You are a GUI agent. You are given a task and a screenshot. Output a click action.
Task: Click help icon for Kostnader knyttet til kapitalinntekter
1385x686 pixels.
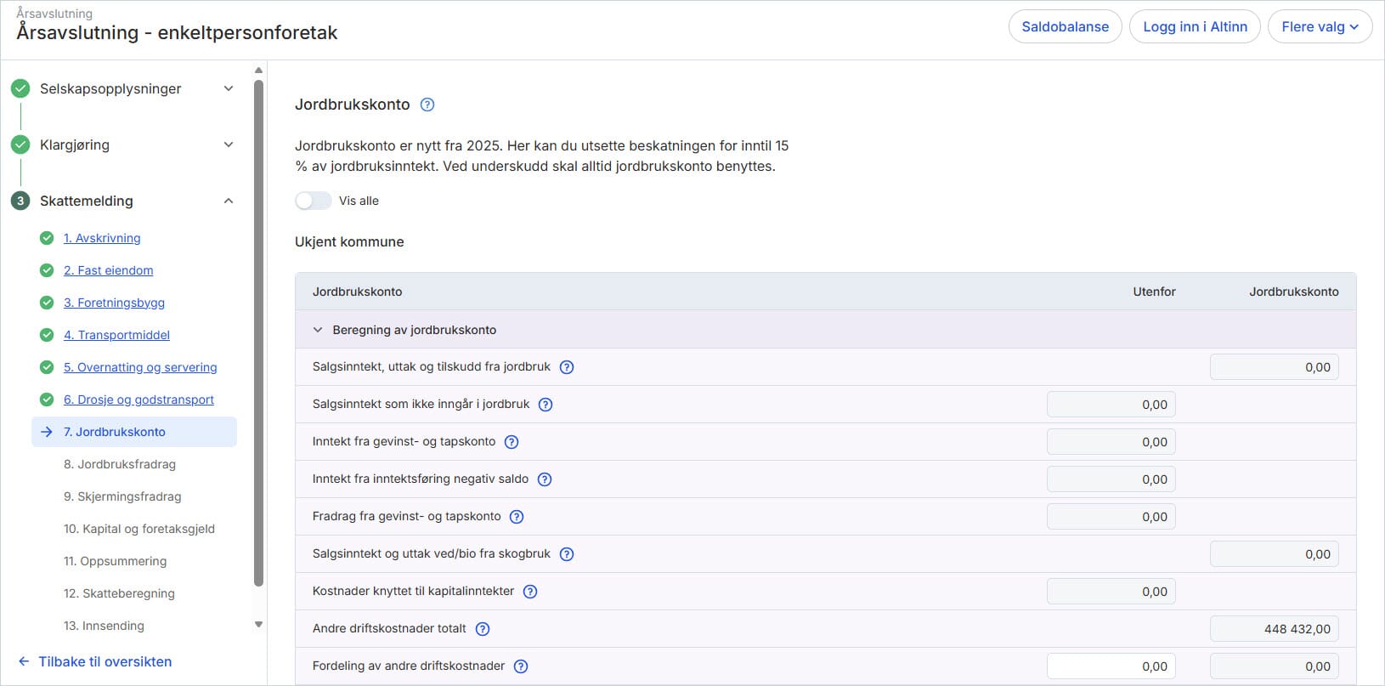(x=530, y=592)
